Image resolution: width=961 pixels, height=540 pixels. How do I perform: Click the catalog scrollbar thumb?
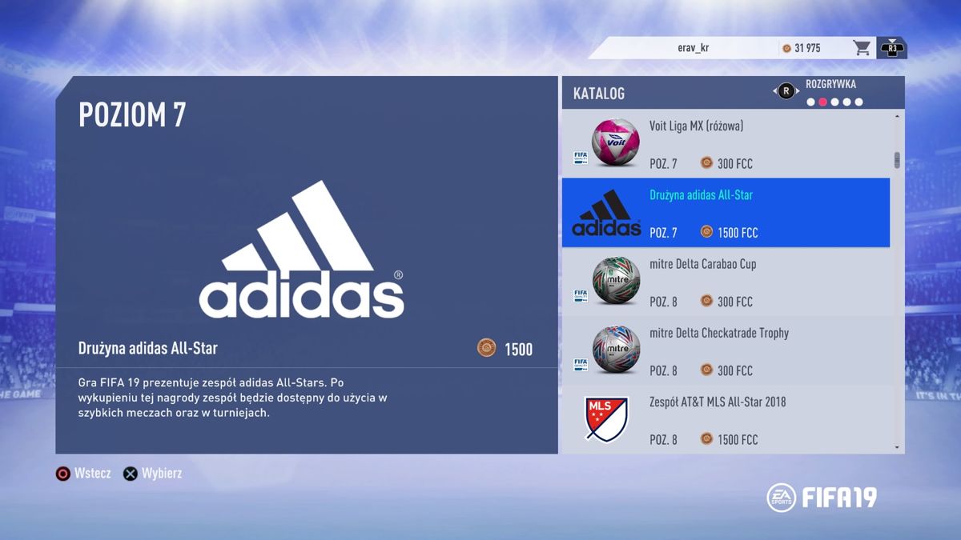pyautogui.click(x=897, y=160)
